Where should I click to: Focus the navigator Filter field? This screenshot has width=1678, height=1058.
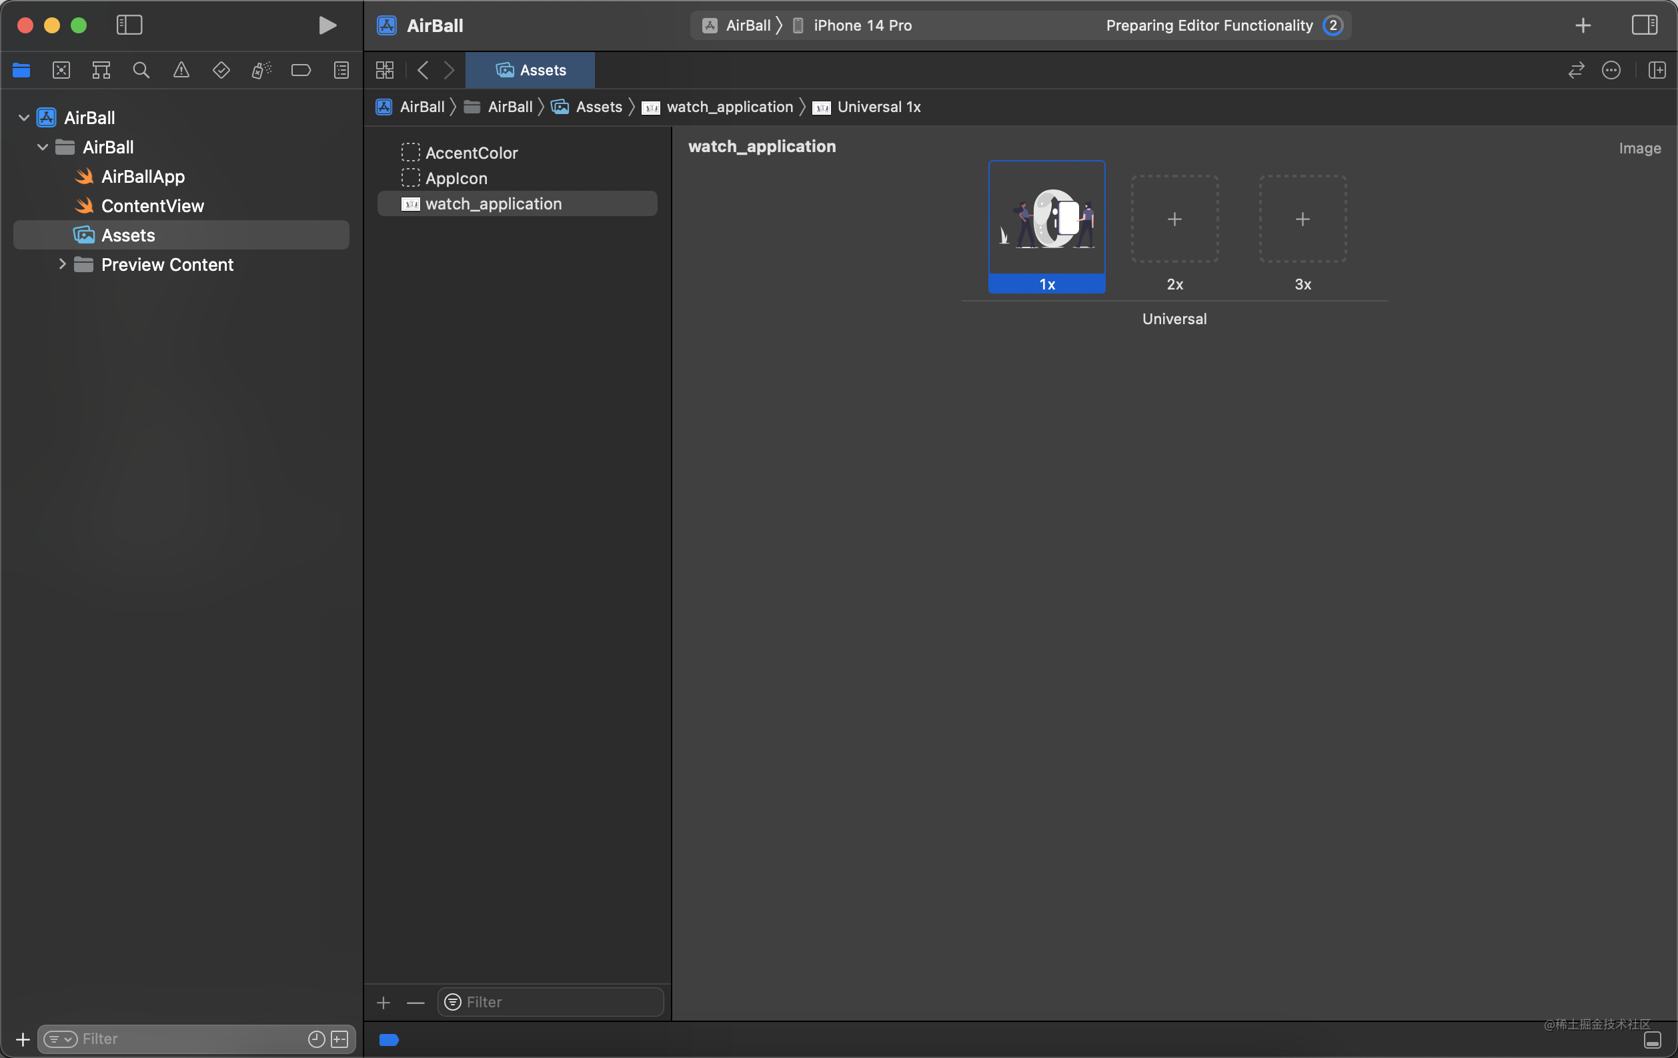(197, 1039)
